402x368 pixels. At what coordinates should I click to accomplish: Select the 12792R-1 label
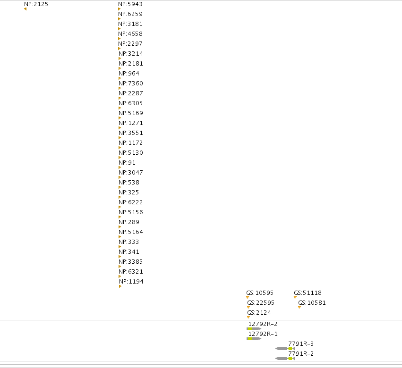pyautogui.click(x=263, y=334)
